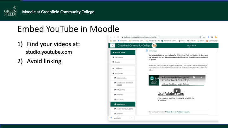Viewport: 228px width, 128px height.
Task: Open My courses in the sidebar
Action: click(x=123, y=73)
